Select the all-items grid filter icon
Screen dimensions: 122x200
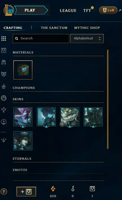4,39
